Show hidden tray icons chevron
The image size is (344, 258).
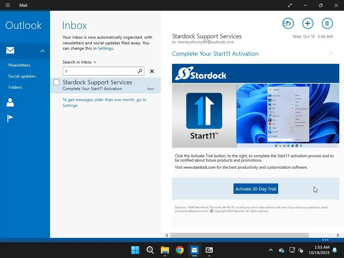coord(271,250)
